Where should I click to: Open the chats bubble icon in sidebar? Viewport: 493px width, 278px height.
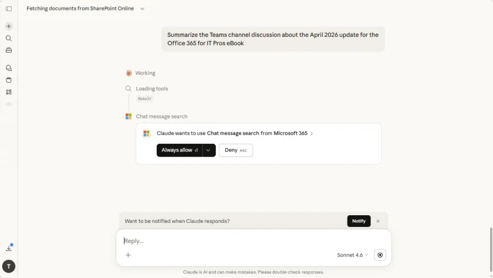(x=9, y=68)
